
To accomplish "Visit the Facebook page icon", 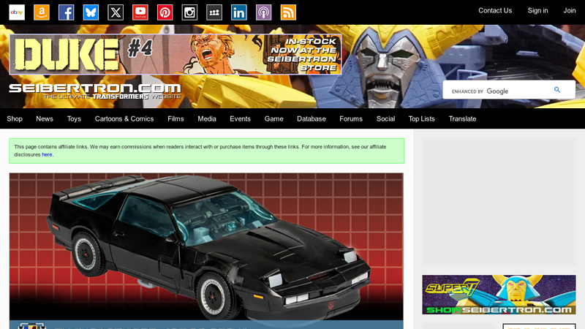I will 66,12.
